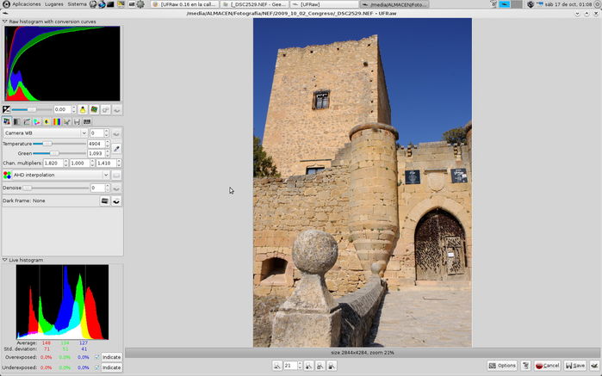Reset denoise threshold to default
The width and height of the screenshot is (602, 376).
click(116, 188)
